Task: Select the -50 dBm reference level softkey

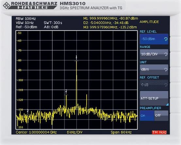Action: (154, 39)
